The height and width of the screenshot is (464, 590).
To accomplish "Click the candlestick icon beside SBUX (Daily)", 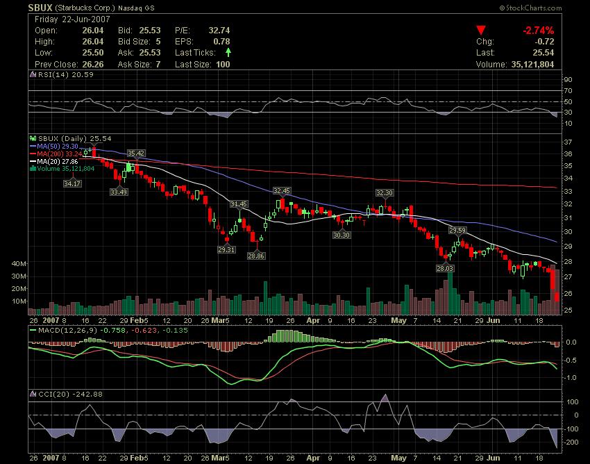I will (x=33, y=139).
